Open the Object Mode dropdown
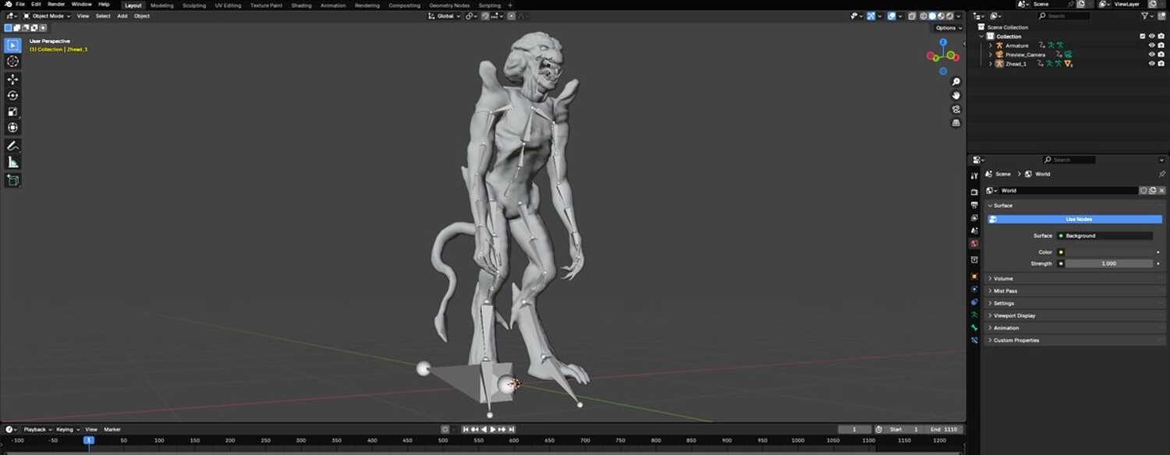This screenshot has width=1170, height=455. (47, 16)
